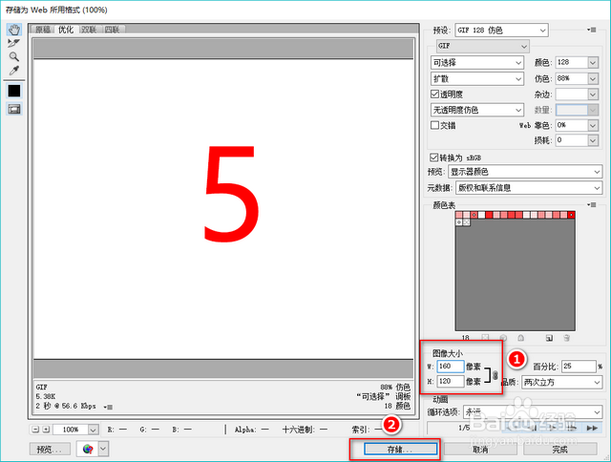The width and height of the screenshot is (611, 462).
Task: Click the 2 秒 @ 56.6 Kbps text
Action: (66, 407)
